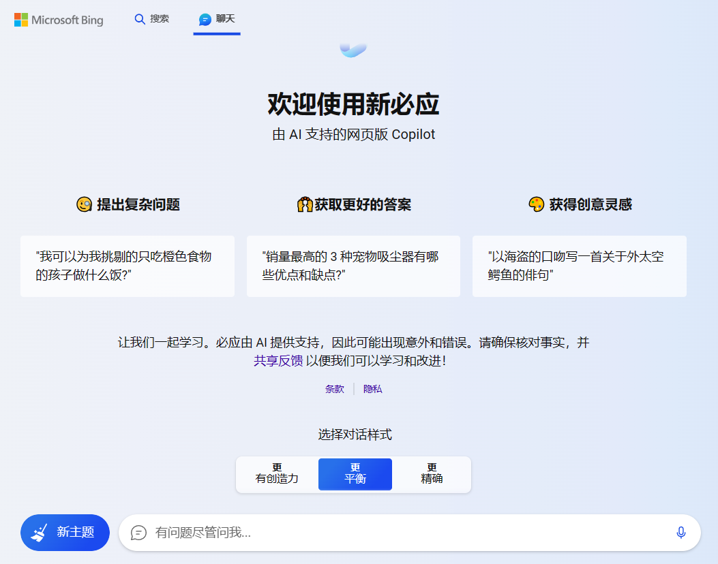Image resolution: width=718 pixels, height=564 pixels.
Task: Open the 搜索 tab
Action: [152, 19]
